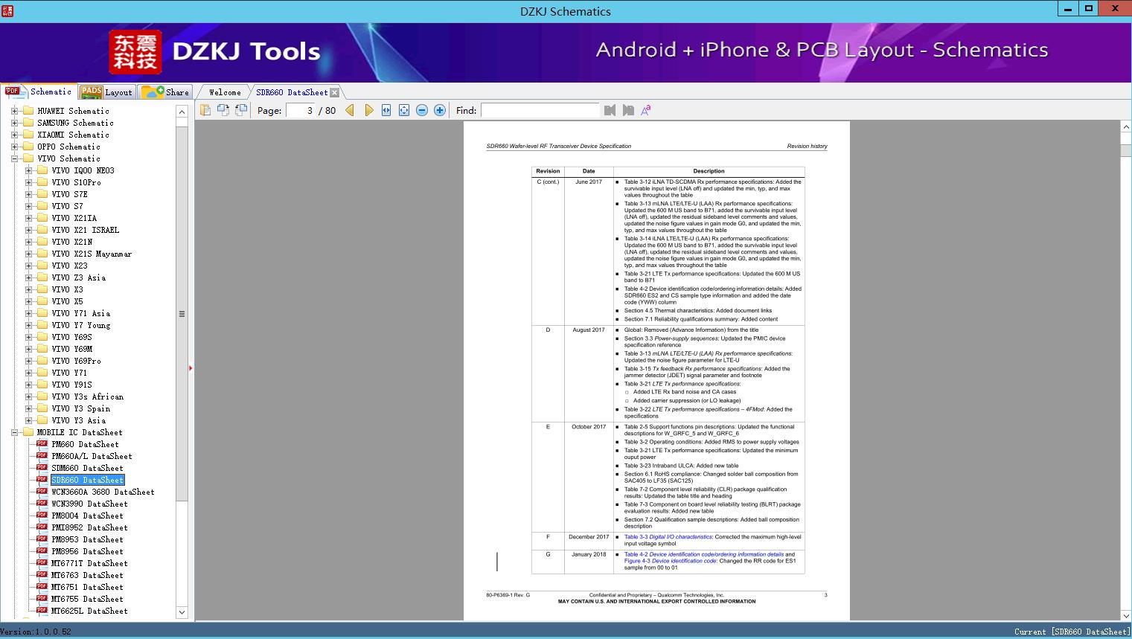This screenshot has height=639, width=1132.
Task: Select VIVO Y3s African tree item
Action: pos(87,396)
